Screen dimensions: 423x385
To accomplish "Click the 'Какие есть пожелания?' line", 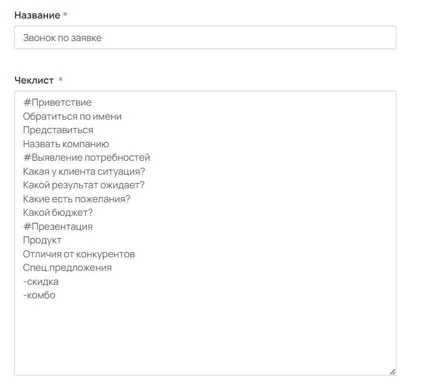I will point(77,199).
